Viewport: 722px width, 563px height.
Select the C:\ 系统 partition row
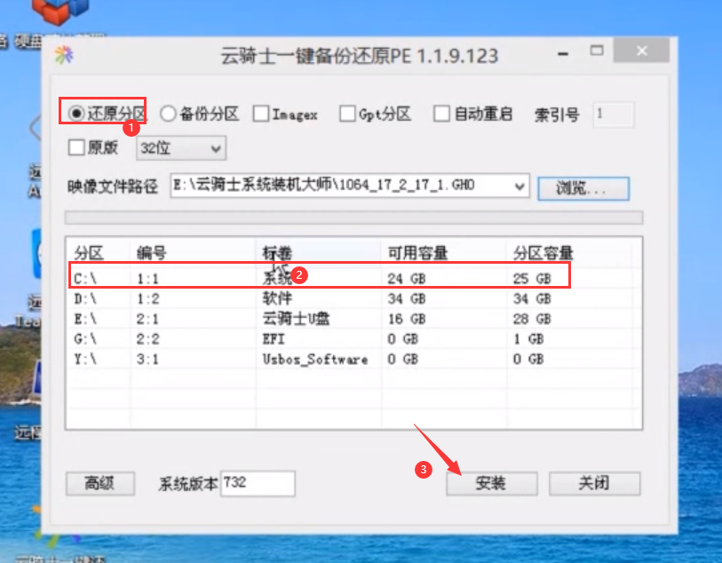click(311, 277)
